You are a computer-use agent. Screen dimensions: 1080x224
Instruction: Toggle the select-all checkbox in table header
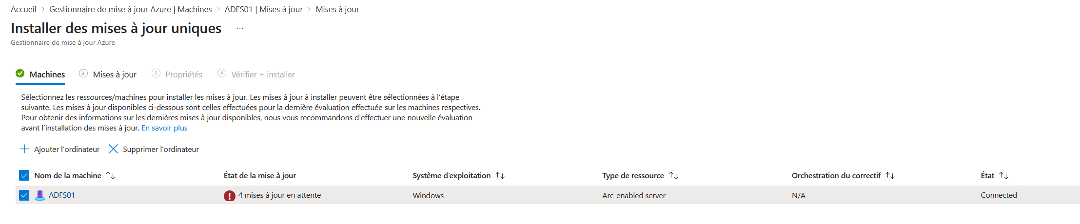point(24,175)
